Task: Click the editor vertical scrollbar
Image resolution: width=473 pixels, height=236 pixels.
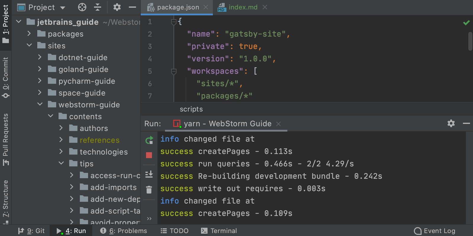Action: point(470,41)
